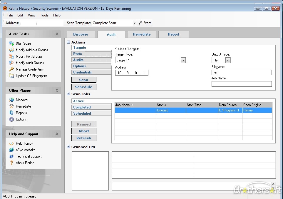This screenshot has width=283, height=199.
Task: Click the Job Name input field
Action: pyautogui.click(x=242, y=84)
